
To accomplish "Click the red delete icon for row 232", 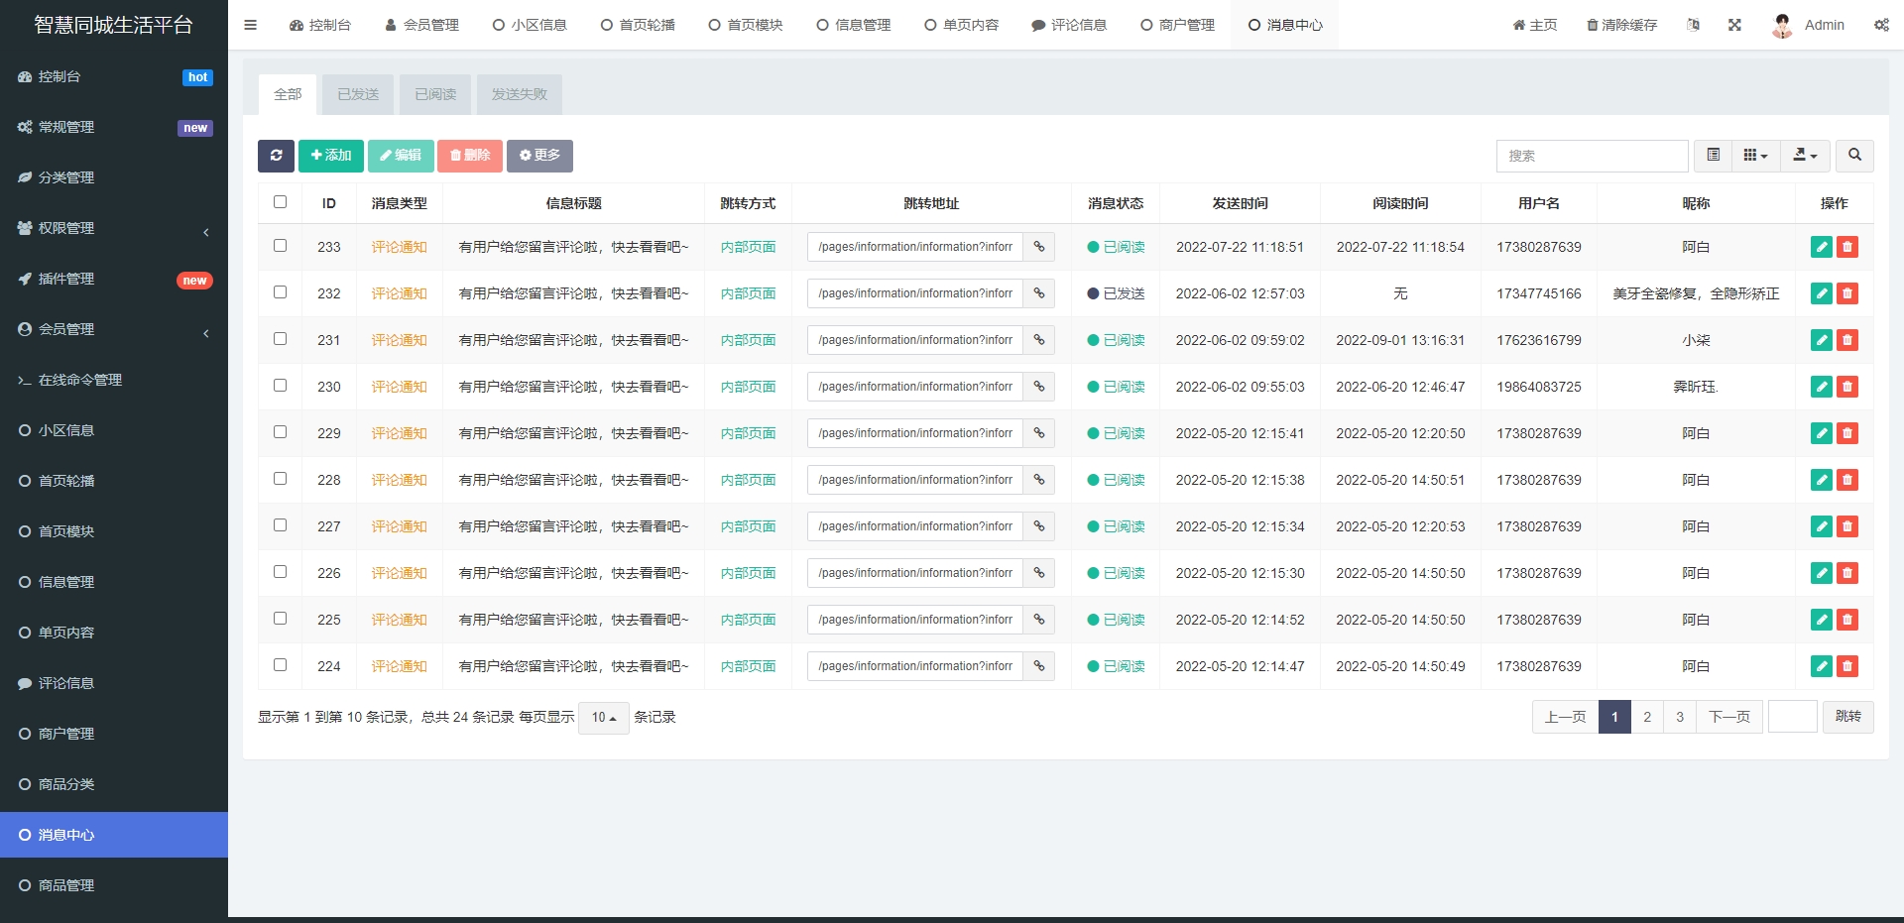I will [x=1846, y=293].
